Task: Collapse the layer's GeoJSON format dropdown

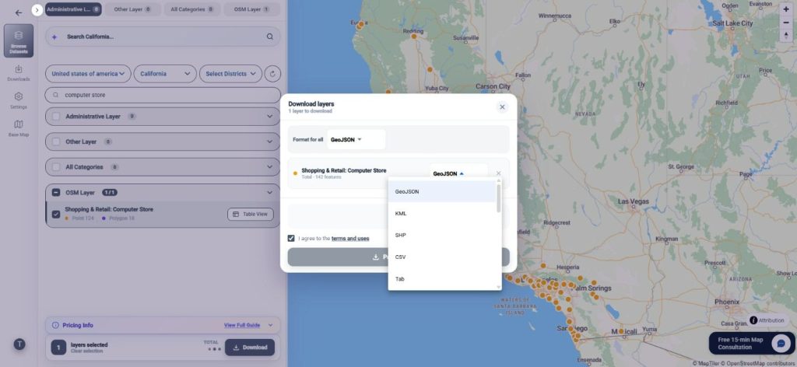Action: (x=458, y=173)
